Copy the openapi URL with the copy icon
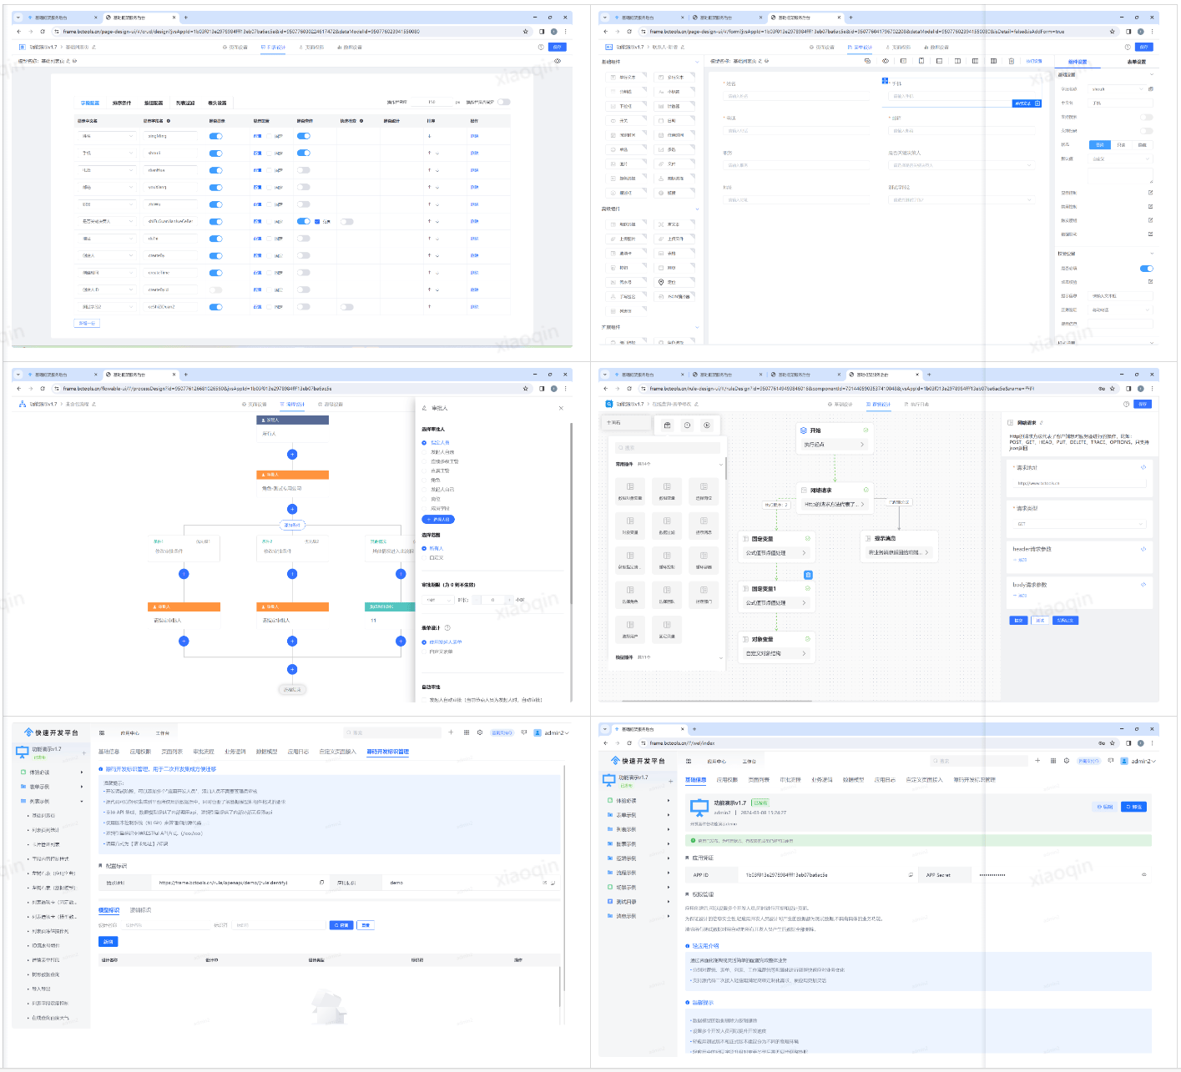Viewport: 1181px width, 1072px height. (322, 882)
